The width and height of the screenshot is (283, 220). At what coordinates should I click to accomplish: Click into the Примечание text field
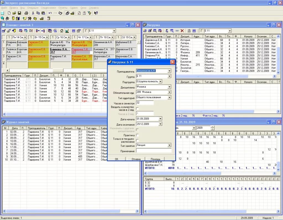click(154, 151)
